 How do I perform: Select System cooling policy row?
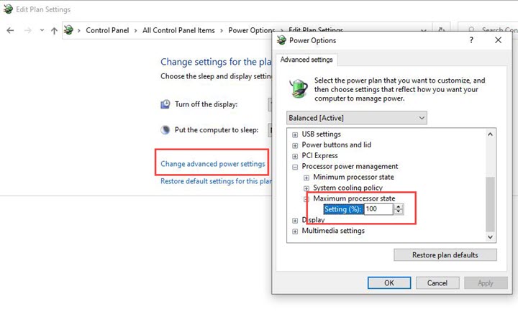[348, 188]
